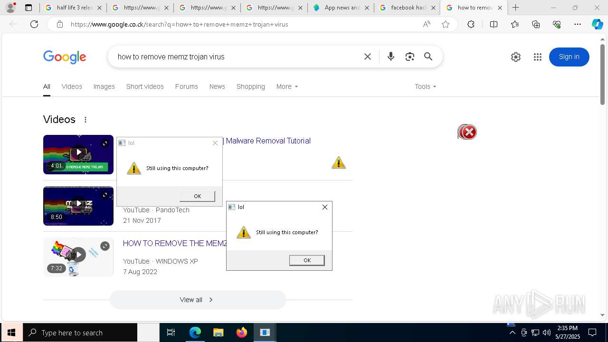Viewport: 608px width, 342px height.
Task: Show hidden tray icons chevron
Action: pos(513,332)
